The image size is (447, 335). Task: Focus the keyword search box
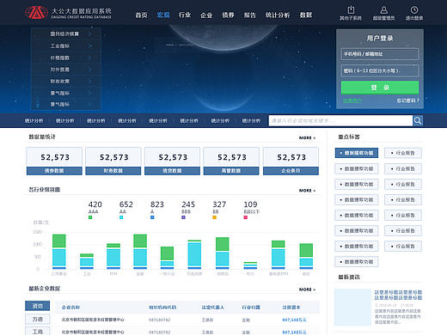pyautogui.click(x=340, y=120)
